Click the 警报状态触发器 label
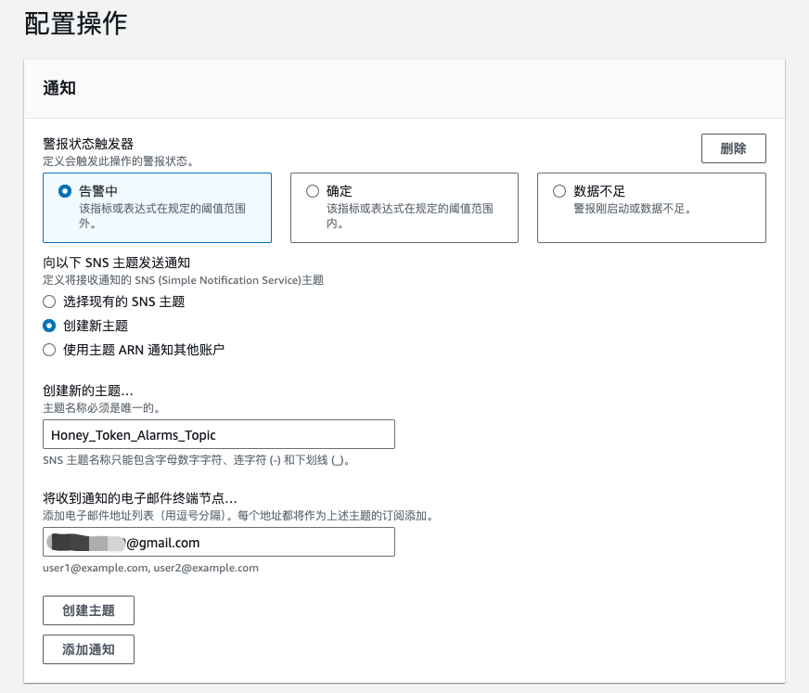Viewport: 809px width, 693px height. (x=88, y=144)
